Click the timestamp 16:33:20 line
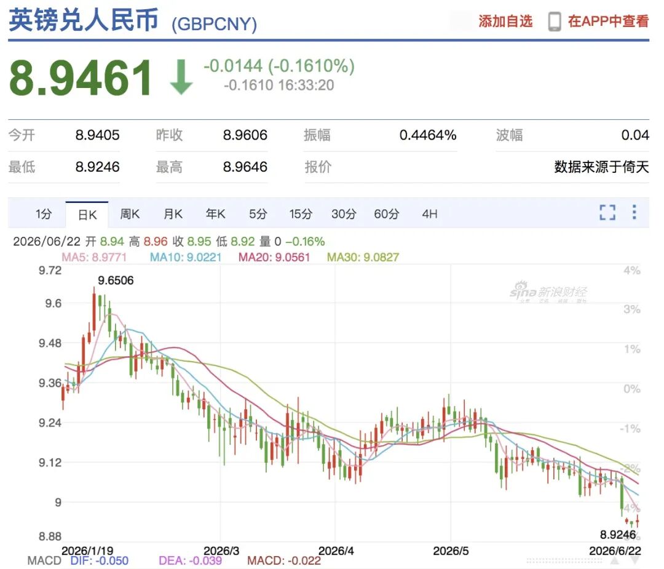 279,85
